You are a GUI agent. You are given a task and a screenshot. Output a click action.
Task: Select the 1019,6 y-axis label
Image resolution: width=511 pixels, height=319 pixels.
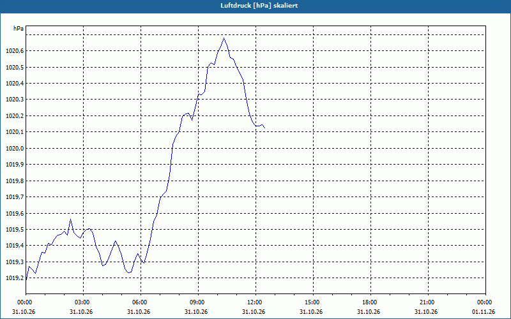(15, 213)
